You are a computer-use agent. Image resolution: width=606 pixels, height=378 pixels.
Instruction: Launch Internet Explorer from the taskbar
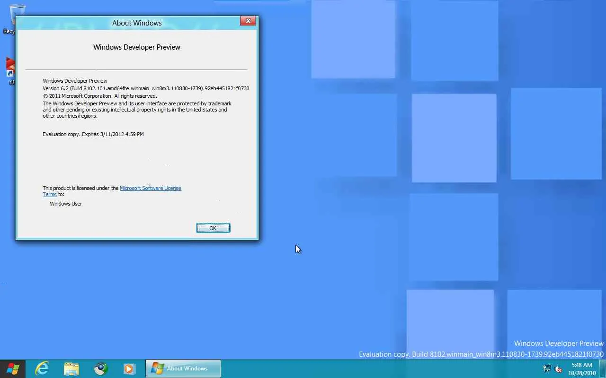[42, 369]
